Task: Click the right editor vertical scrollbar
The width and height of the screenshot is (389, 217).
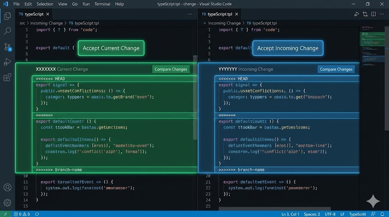Action: [x=386, y=79]
